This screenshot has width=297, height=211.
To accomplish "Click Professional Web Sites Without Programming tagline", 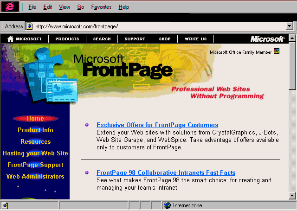I will [x=218, y=93].
